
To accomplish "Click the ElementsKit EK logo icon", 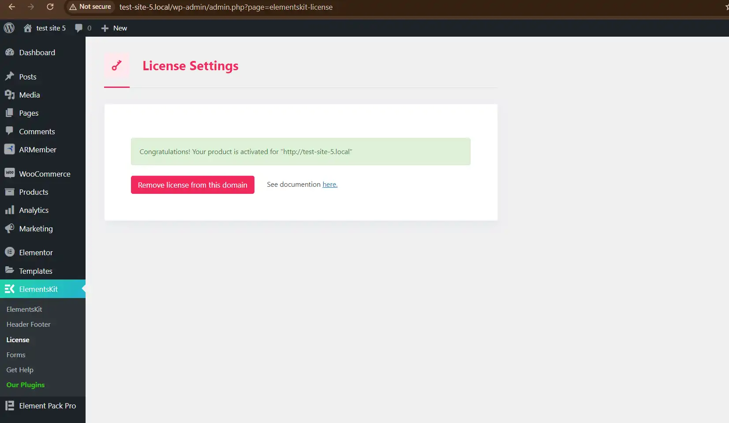I will [x=9, y=289].
